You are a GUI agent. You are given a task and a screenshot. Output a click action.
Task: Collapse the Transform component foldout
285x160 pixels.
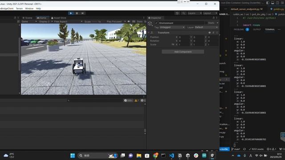point(148,32)
